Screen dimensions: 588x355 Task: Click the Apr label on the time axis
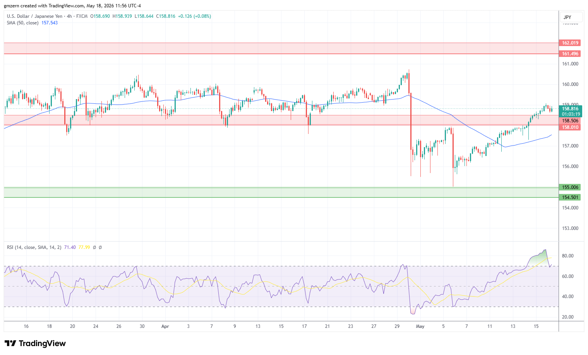[165, 326]
